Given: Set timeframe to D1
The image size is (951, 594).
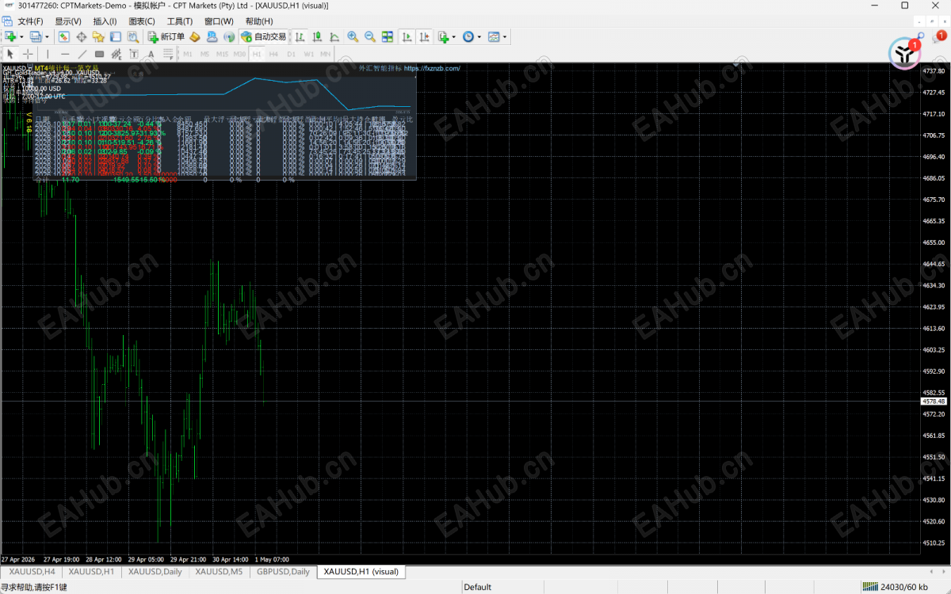Looking at the screenshot, I should pos(291,54).
